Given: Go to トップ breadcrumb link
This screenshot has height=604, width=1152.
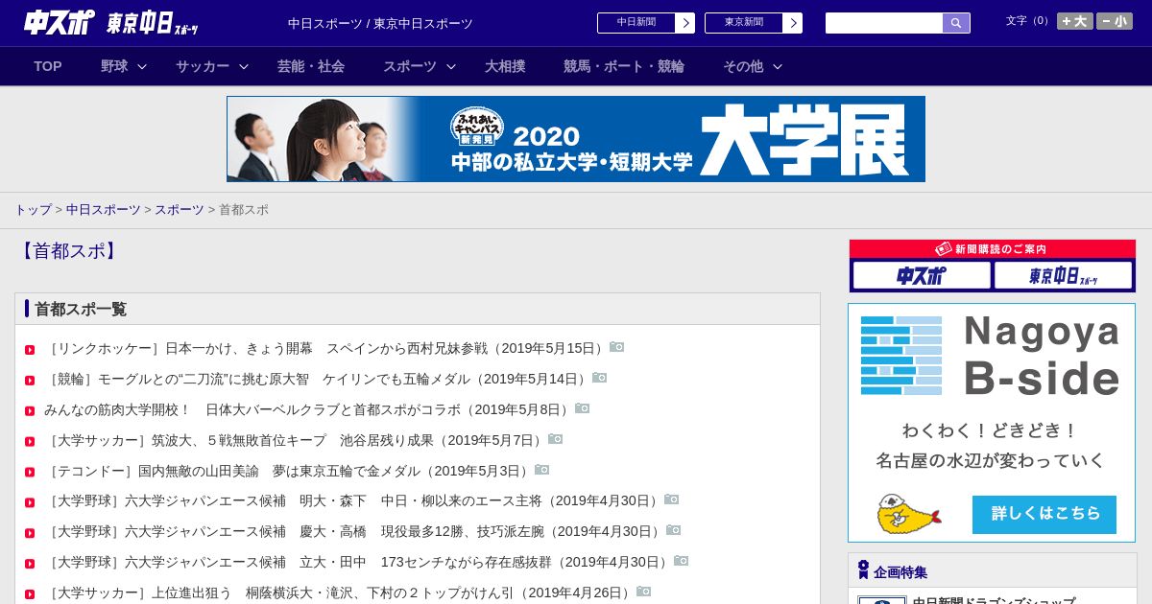Looking at the screenshot, I should point(33,209).
